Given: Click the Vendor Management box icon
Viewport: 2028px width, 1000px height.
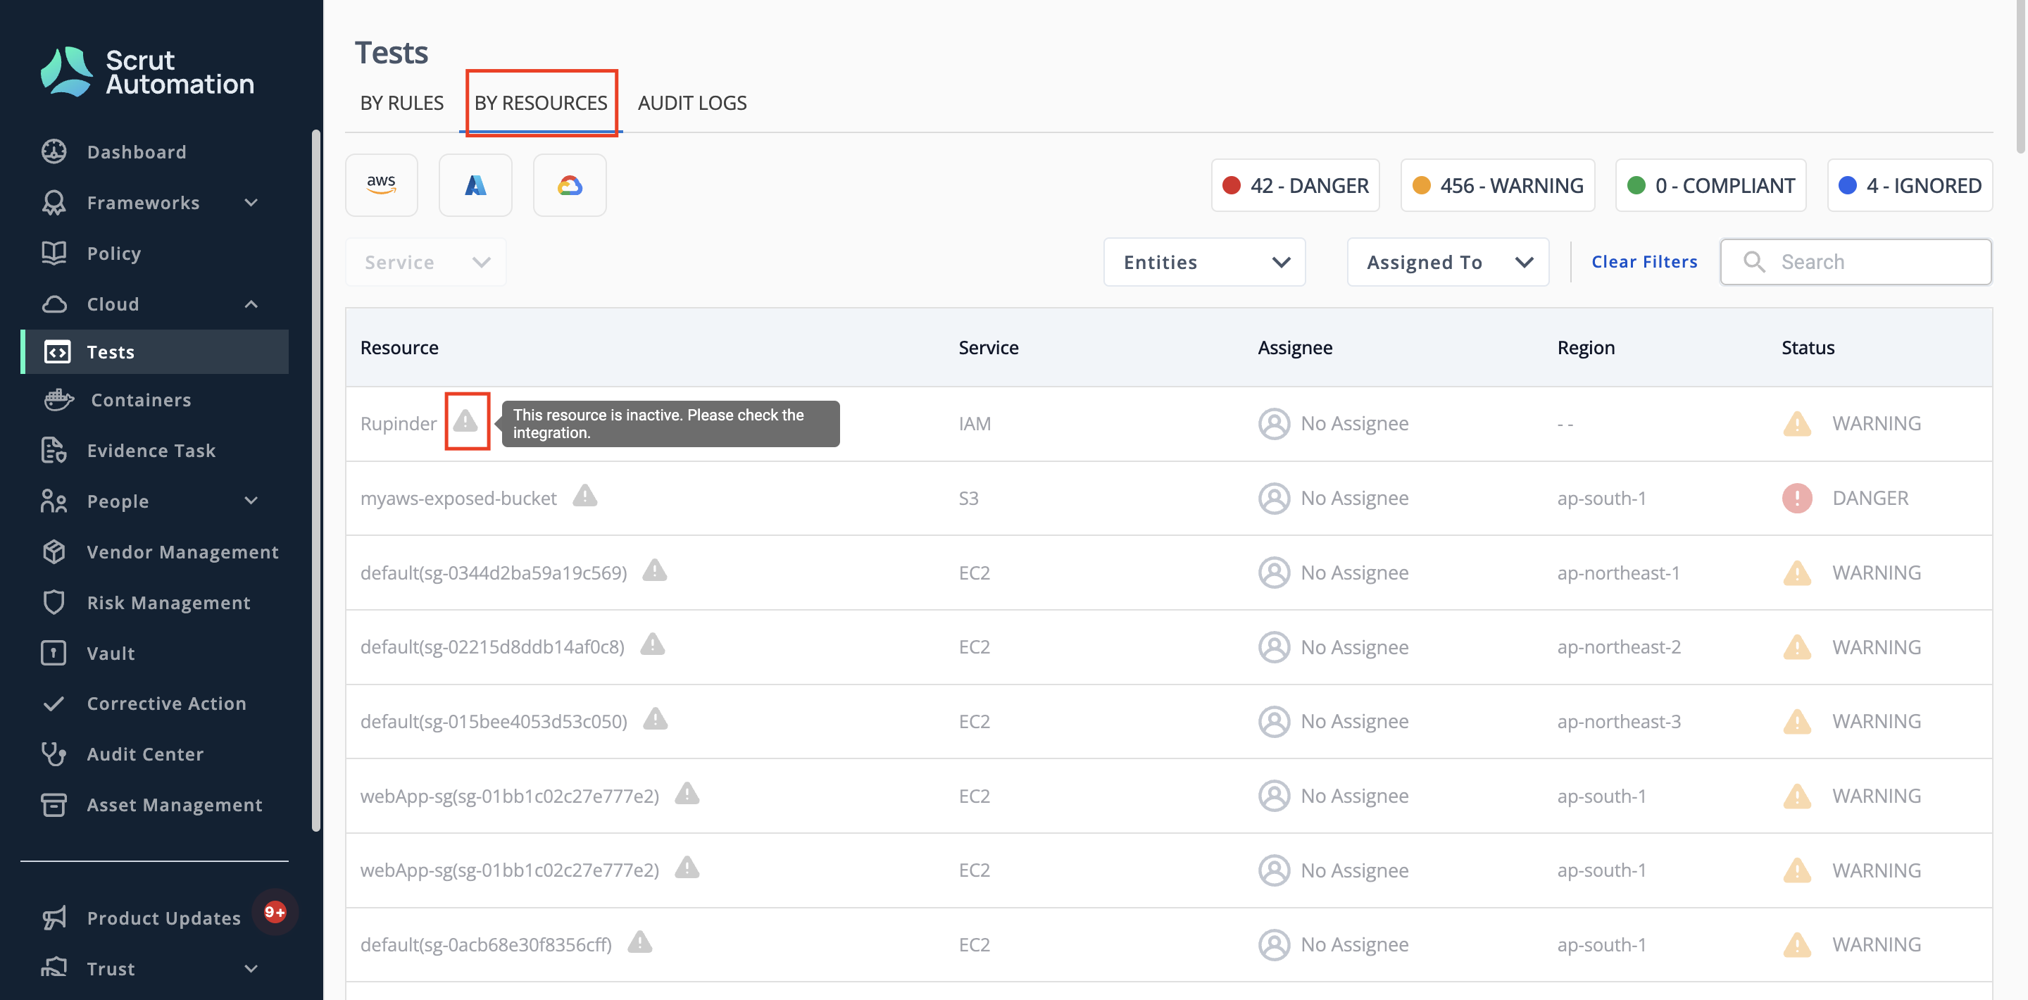Looking at the screenshot, I should coord(54,551).
